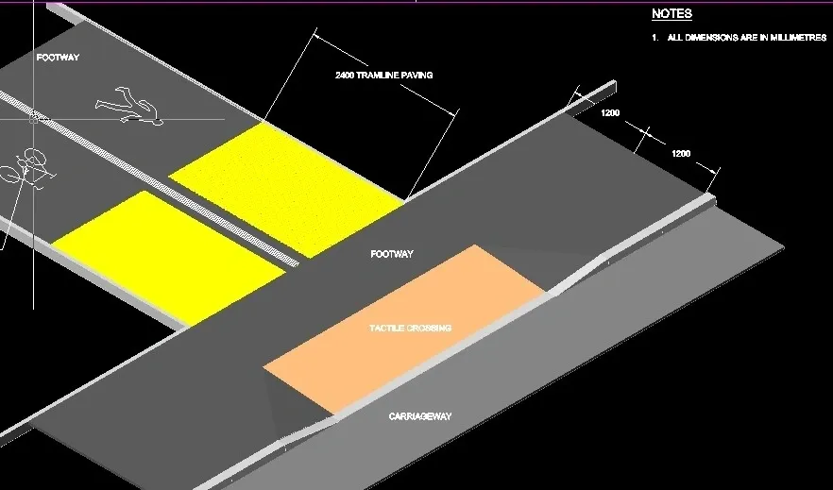This screenshot has height=490, width=833.
Task: Select the FOOTWAY label near the crossing
Action: (392, 254)
